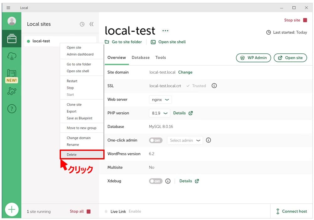Open the three-dot menu beside local-test title
This screenshot has width=314, height=220.
point(165,31)
